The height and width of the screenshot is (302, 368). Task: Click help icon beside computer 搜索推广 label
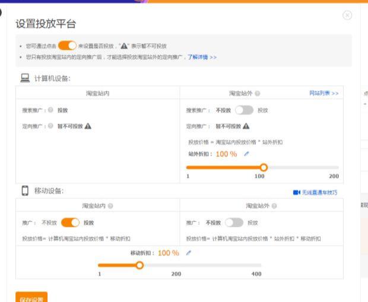[50, 110]
